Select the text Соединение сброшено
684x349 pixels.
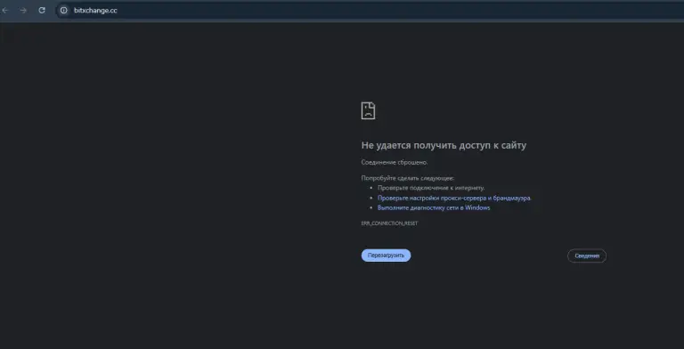(395, 162)
